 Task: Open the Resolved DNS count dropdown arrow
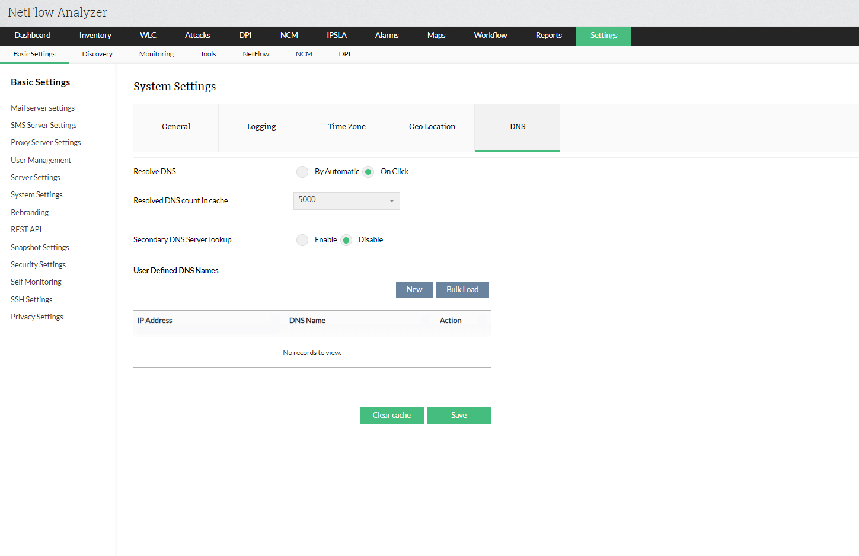tap(392, 201)
